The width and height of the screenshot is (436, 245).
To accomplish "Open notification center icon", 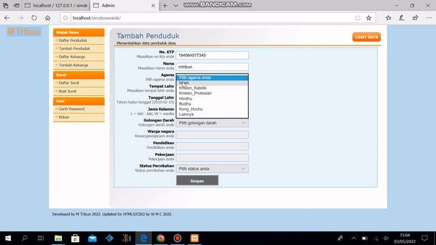I will [424, 238].
